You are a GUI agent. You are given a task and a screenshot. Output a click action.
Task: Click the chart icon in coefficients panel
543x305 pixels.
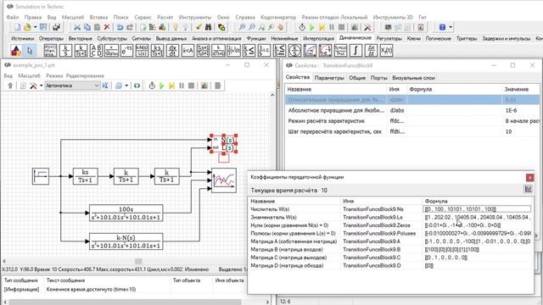tap(529, 189)
